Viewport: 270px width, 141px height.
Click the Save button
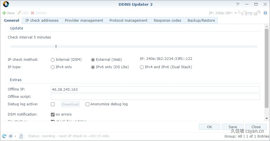click(x=233, y=127)
